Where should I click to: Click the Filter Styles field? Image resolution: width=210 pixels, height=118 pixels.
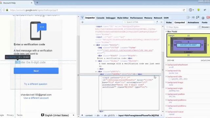pos(181,27)
